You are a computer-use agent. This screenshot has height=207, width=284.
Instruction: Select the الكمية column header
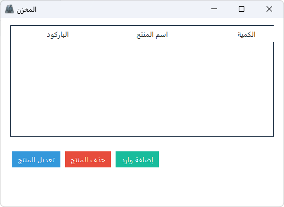[x=246, y=34]
